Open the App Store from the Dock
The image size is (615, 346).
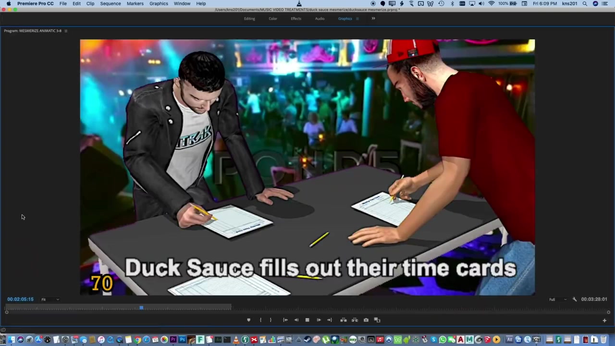tap(38, 340)
